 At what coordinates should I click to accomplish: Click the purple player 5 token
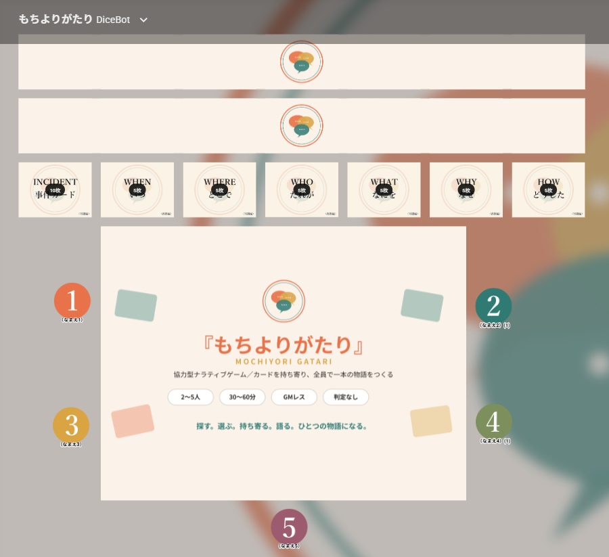click(289, 527)
